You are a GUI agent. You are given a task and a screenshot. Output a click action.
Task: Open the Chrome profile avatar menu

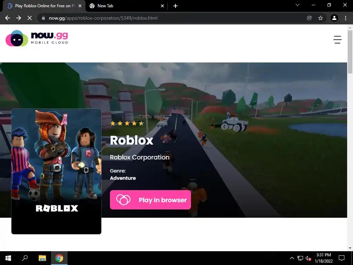pos(334,18)
